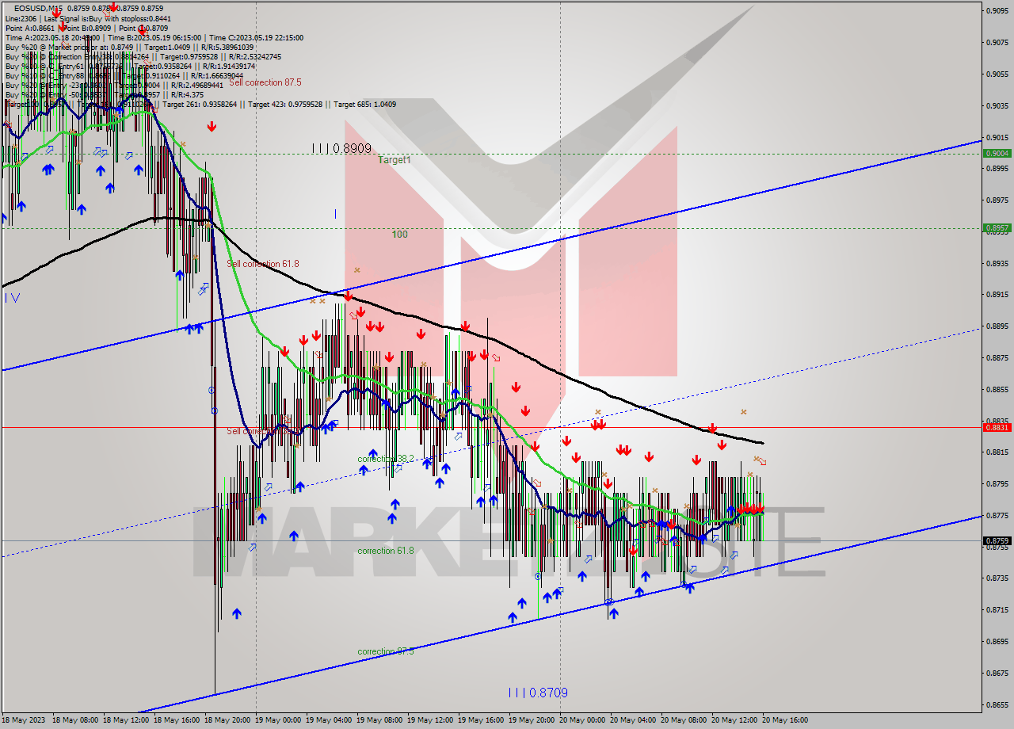
Task: Click the '18 May 12:00' time label
Action: coord(127,720)
